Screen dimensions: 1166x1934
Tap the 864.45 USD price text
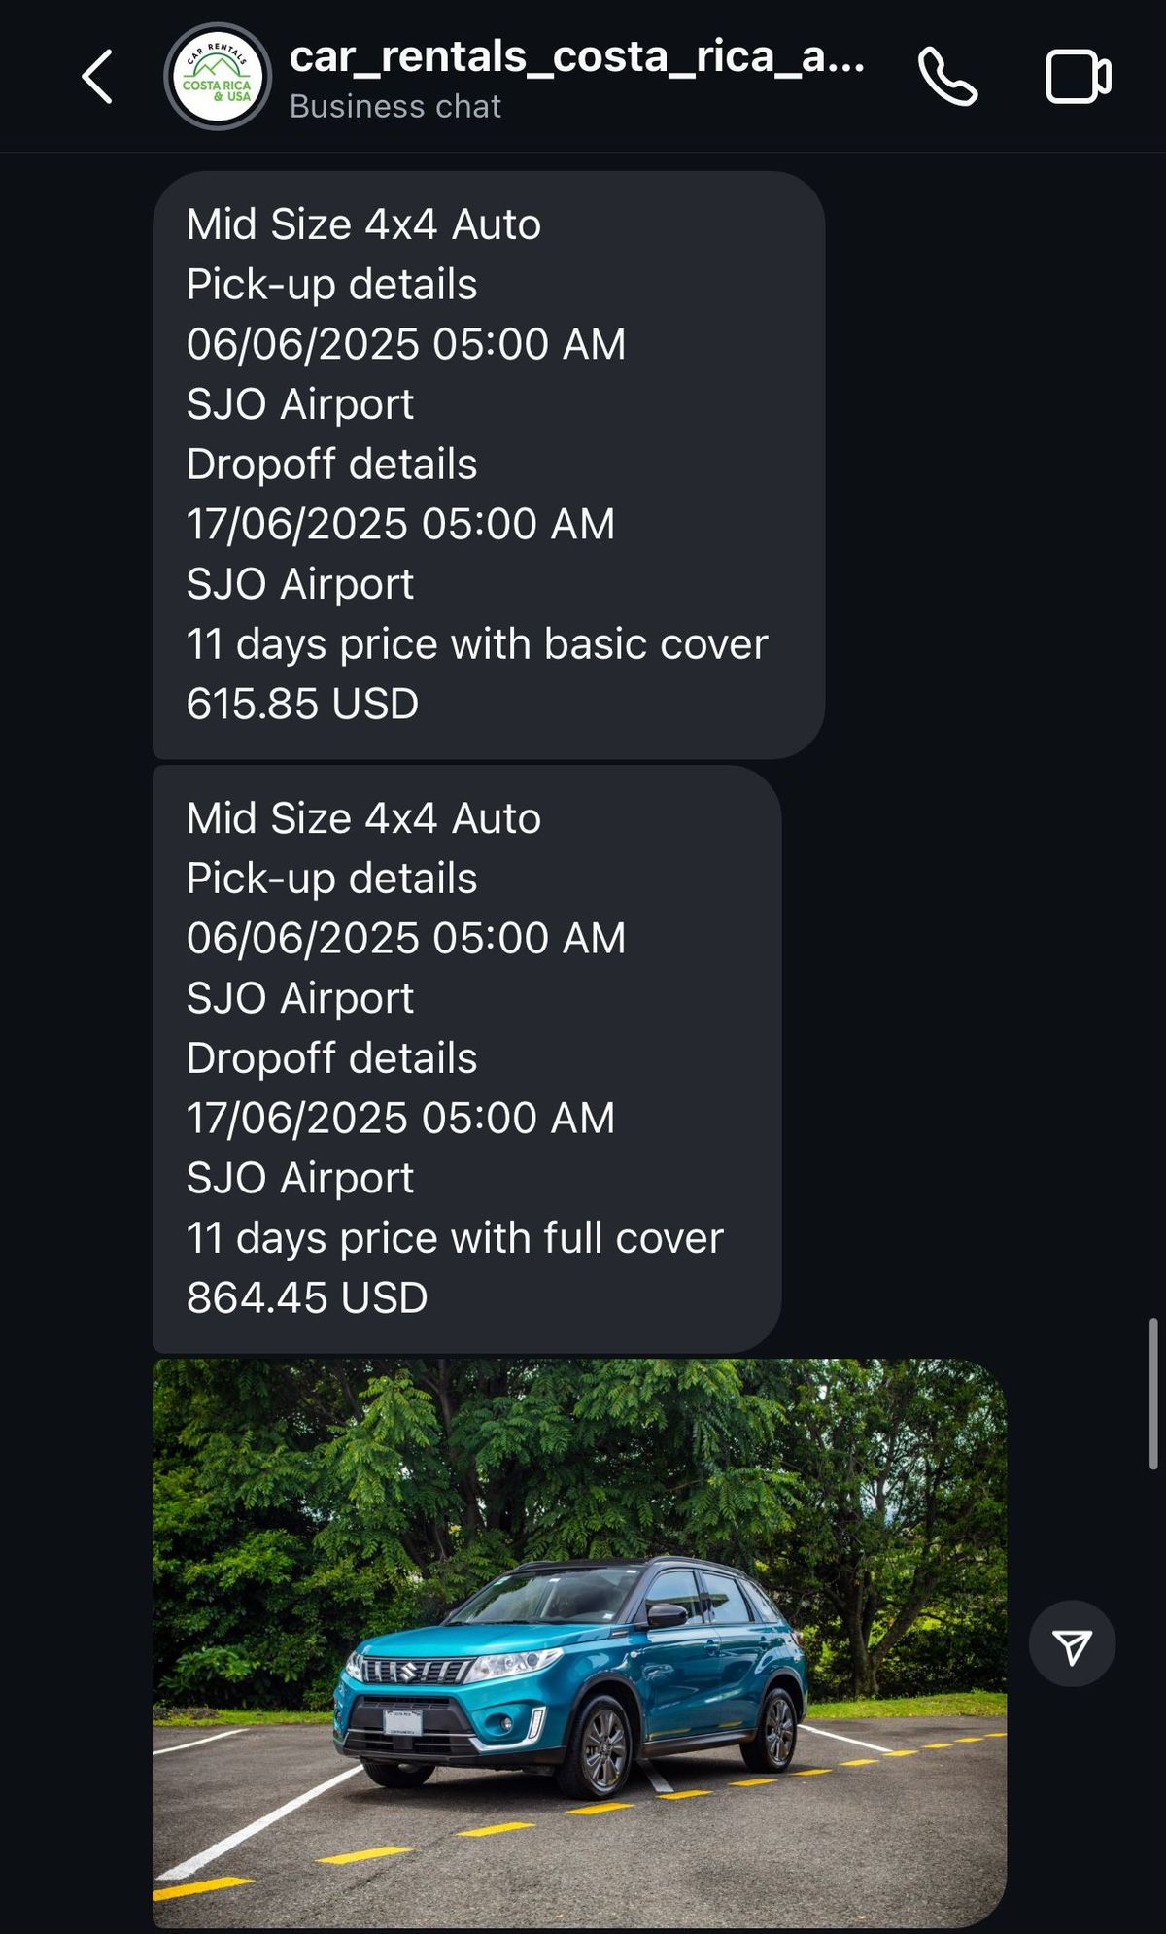tap(307, 1297)
